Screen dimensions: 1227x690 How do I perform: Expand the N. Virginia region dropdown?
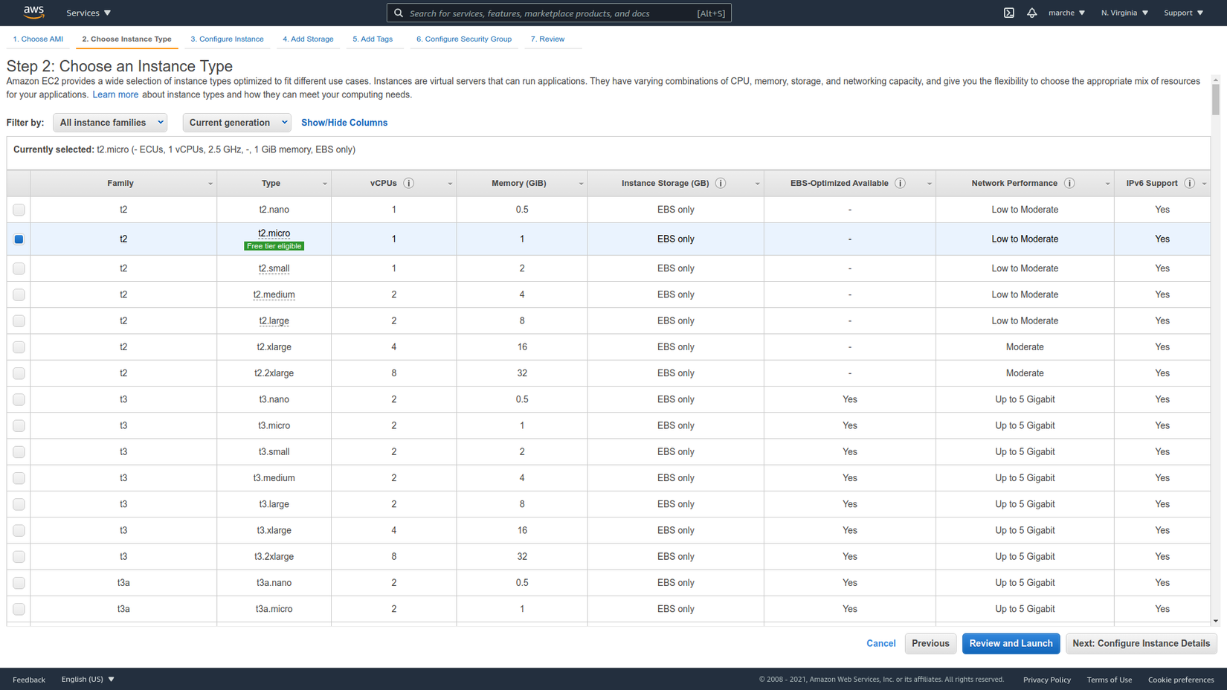pyautogui.click(x=1124, y=13)
